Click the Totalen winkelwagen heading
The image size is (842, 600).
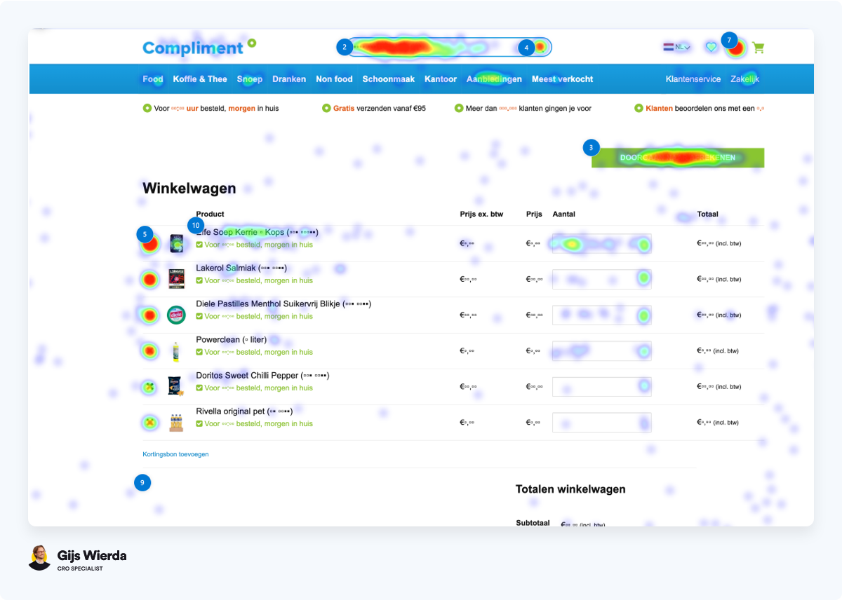[570, 489]
